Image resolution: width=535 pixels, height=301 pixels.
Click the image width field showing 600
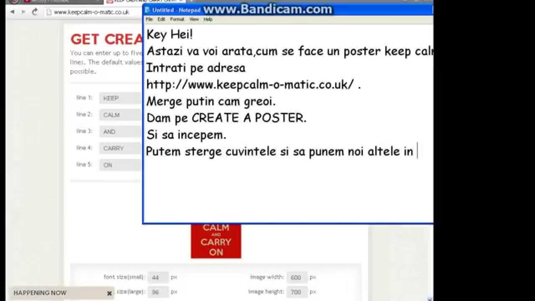pyautogui.click(x=297, y=278)
